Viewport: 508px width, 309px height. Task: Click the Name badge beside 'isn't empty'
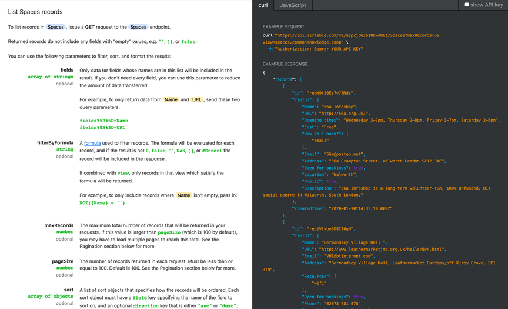click(184, 195)
